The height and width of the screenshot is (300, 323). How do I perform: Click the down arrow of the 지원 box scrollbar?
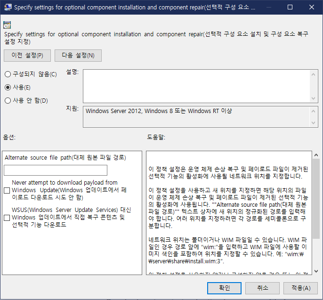tap(314, 122)
